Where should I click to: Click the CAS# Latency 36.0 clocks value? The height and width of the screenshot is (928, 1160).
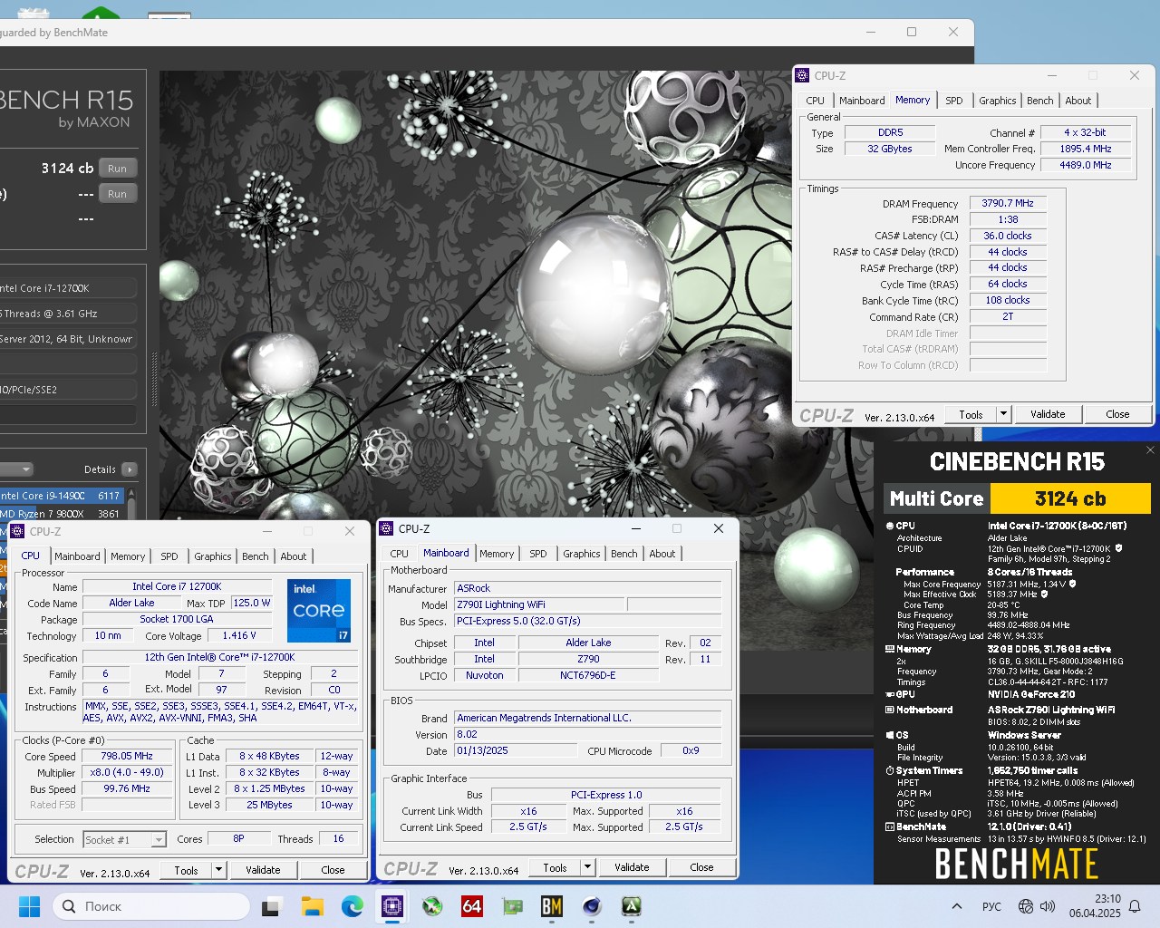coord(1008,236)
